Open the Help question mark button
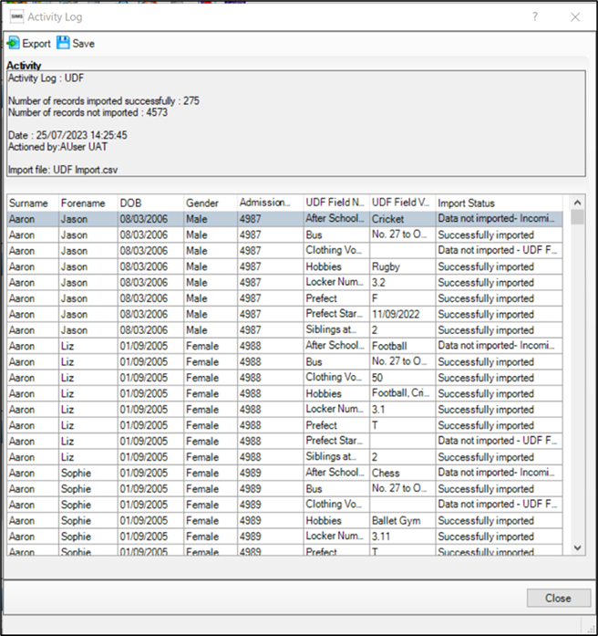The height and width of the screenshot is (636, 598). pos(534,16)
